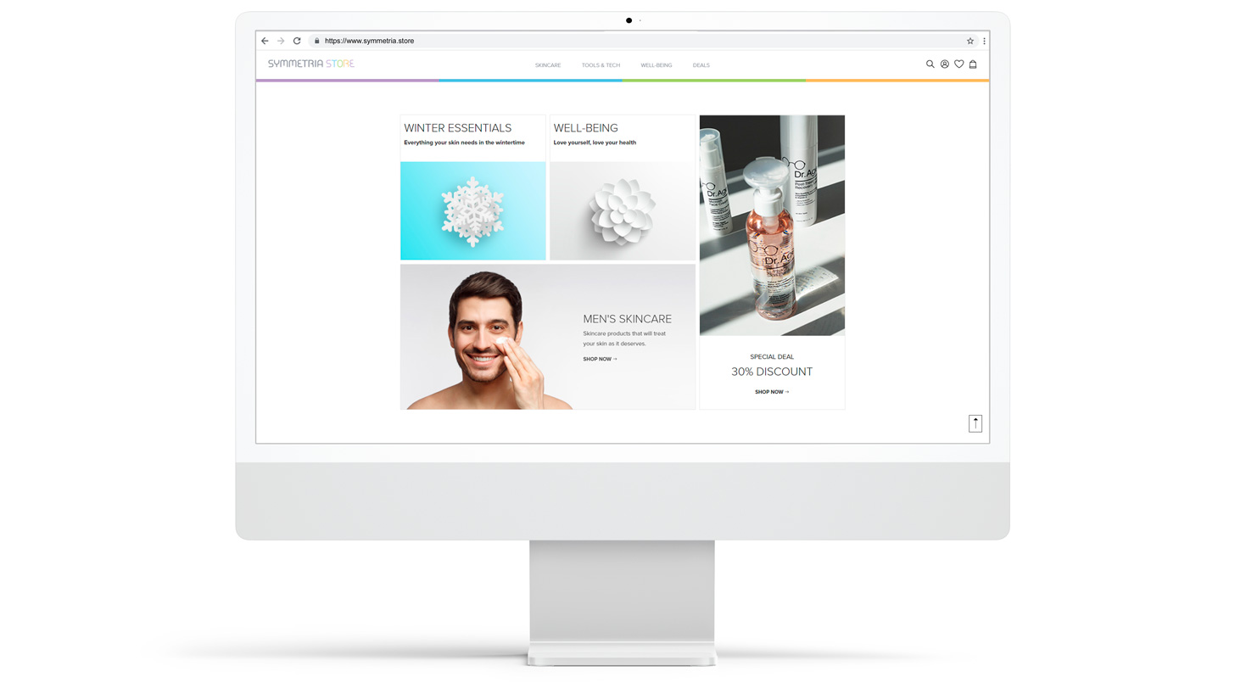This screenshot has width=1246, height=694.
Task: Click Shop Now under Men's Skincare
Action: tap(600, 359)
